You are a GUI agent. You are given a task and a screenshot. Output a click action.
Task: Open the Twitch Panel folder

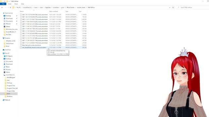coord(9,44)
